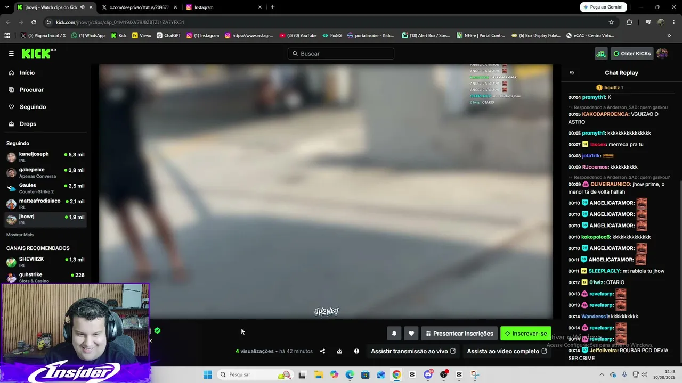
Task: Select the jhowrj channel in followed list
Action: tap(45, 219)
